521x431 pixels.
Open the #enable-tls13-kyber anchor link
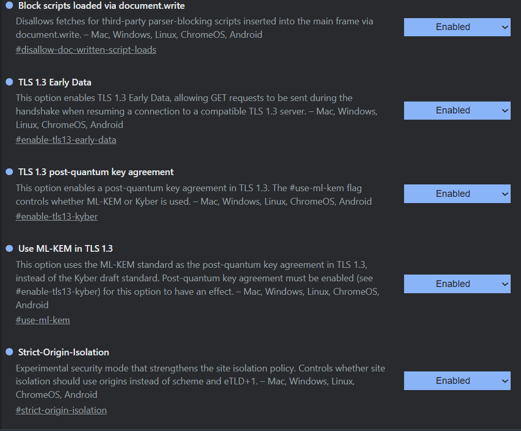pos(56,216)
